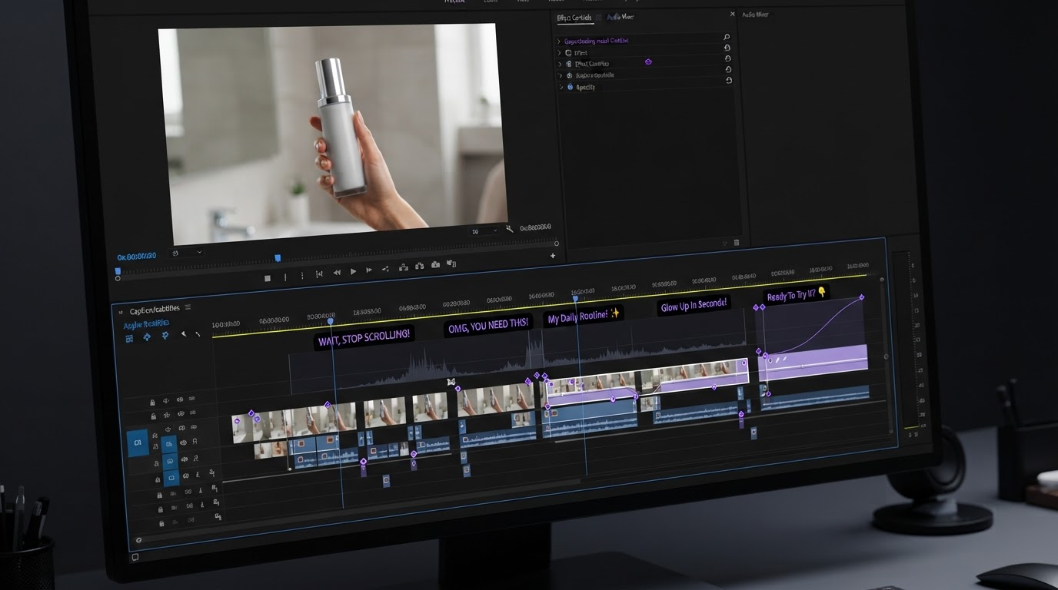Image resolution: width=1058 pixels, height=590 pixels.
Task: Expand the first purple row in Effect Controls
Action: pyautogui.click(x=559, y=41)
